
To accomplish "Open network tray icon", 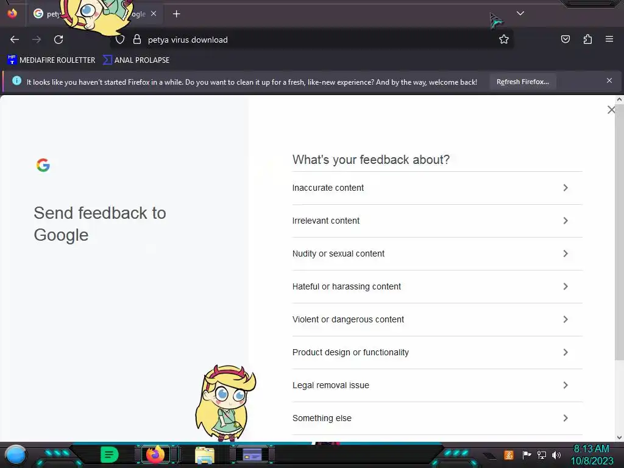I will pyautogui.click(x=542, y=455).
